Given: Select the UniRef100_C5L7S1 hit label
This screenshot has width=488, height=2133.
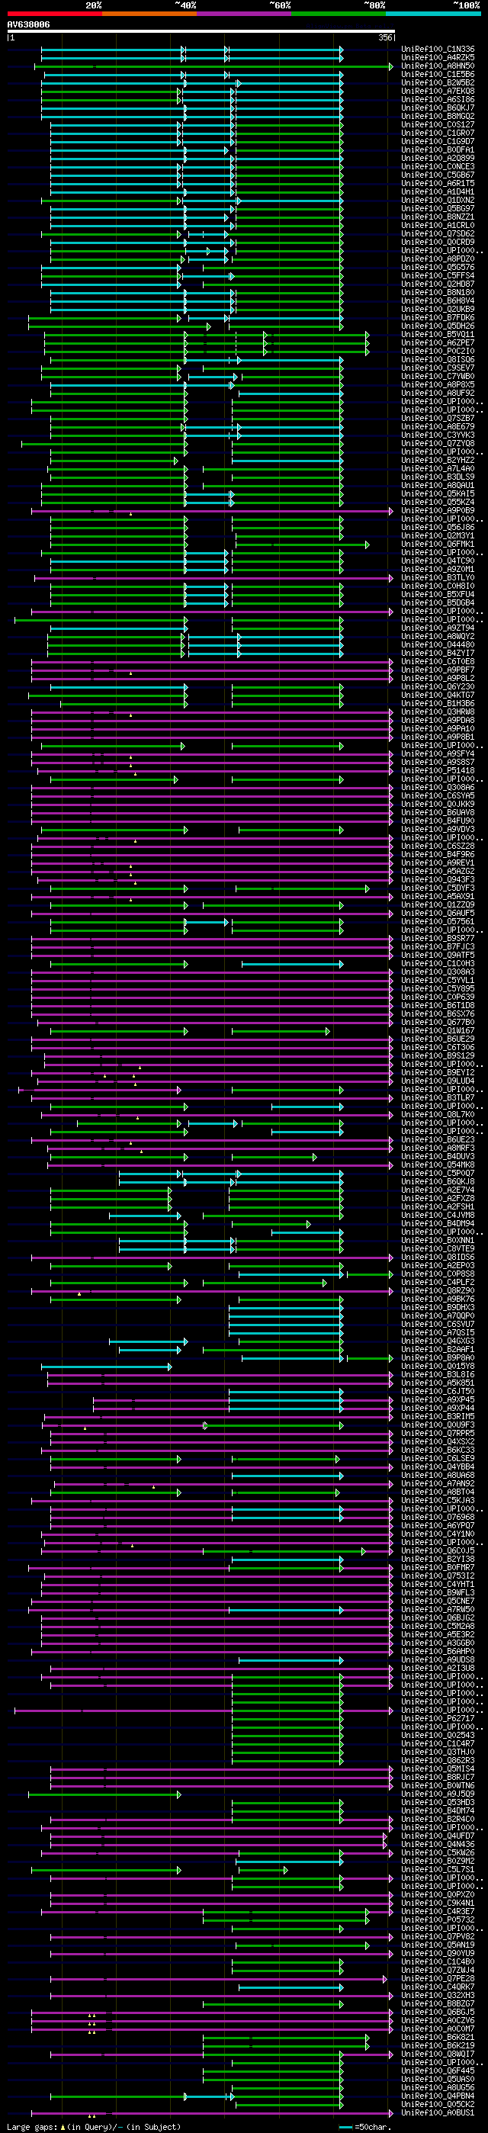Looking at the screenshot, I should [x=438, y=1870].
